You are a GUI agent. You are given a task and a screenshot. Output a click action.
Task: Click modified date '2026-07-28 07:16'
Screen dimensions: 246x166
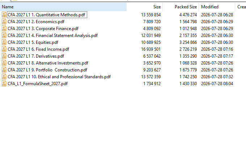click(217, 49)
